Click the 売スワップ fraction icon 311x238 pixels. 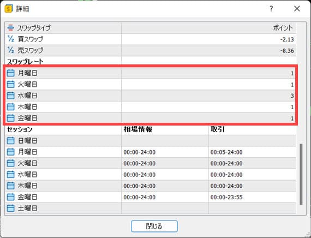pos(11,50)
